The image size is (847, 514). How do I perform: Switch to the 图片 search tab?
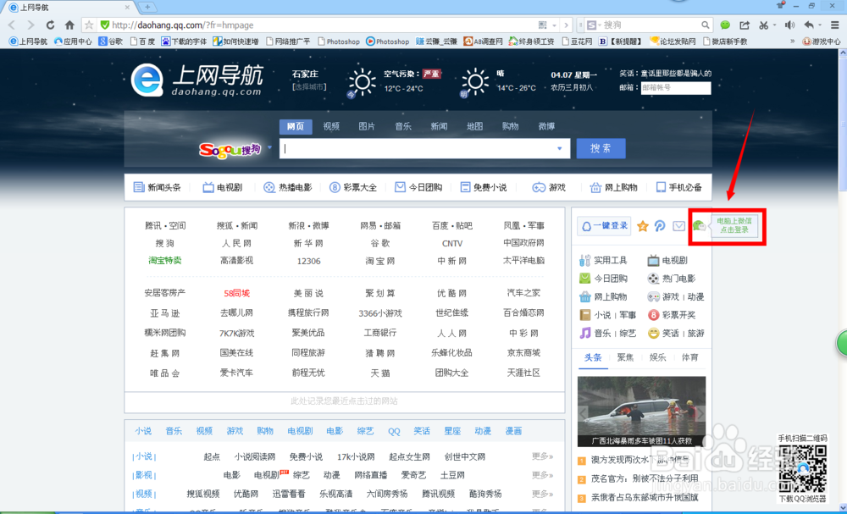click(367, 126)
